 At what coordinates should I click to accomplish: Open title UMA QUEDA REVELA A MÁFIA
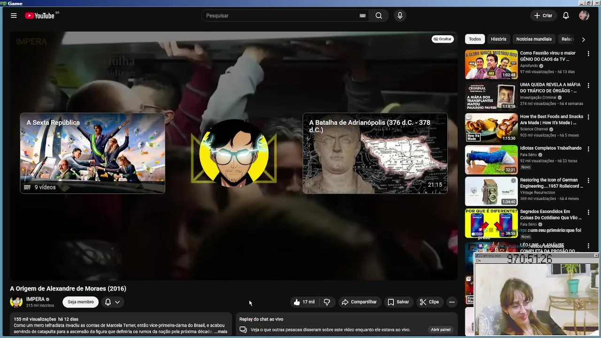pyautogui.click(x=550, y=88)
